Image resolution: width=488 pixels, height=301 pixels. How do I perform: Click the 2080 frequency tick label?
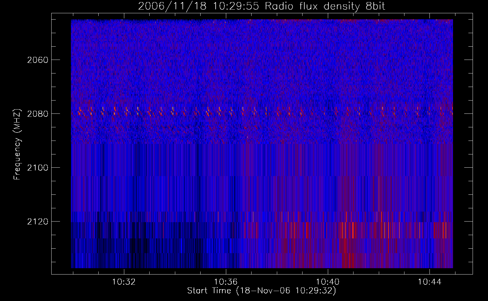(x=38, y=114)
